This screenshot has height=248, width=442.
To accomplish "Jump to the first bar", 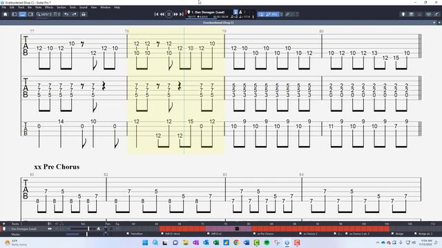I will (x=157, y=14).
